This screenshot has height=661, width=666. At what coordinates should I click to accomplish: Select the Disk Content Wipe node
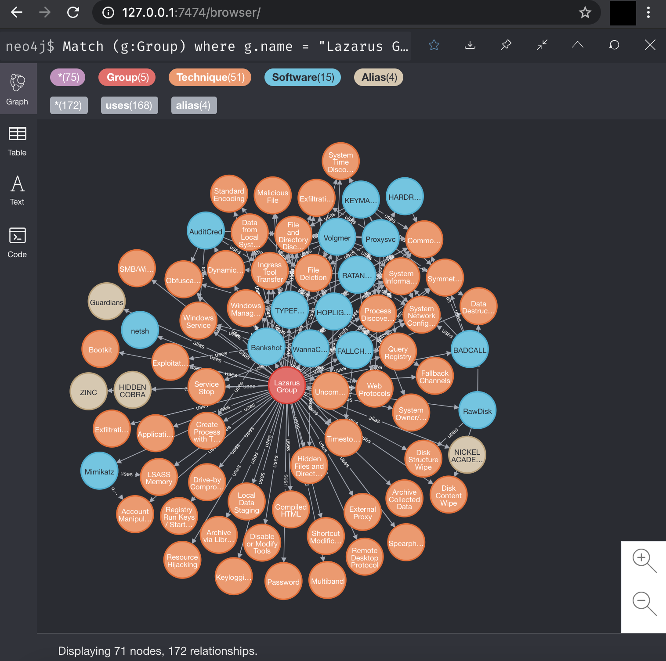[x=449, y=495]
